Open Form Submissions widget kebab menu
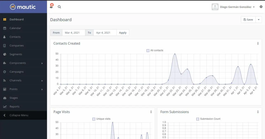The width and height of the screenshot is (265, 139). (x=258, y=112)
